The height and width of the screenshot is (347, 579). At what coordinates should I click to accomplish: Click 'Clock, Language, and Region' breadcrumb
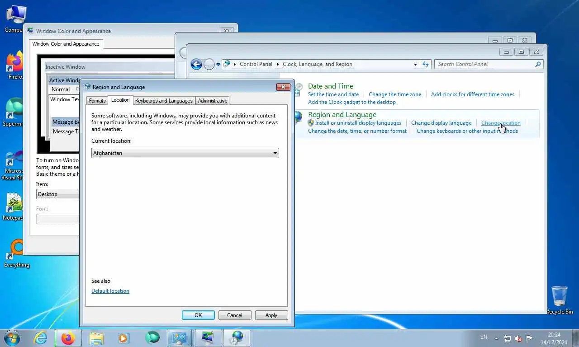(318, 64)
